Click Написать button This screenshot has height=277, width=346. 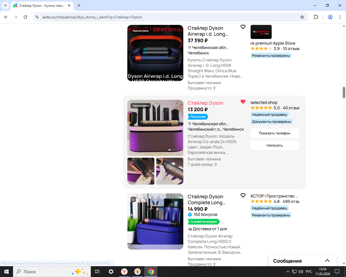pos(275,146)
